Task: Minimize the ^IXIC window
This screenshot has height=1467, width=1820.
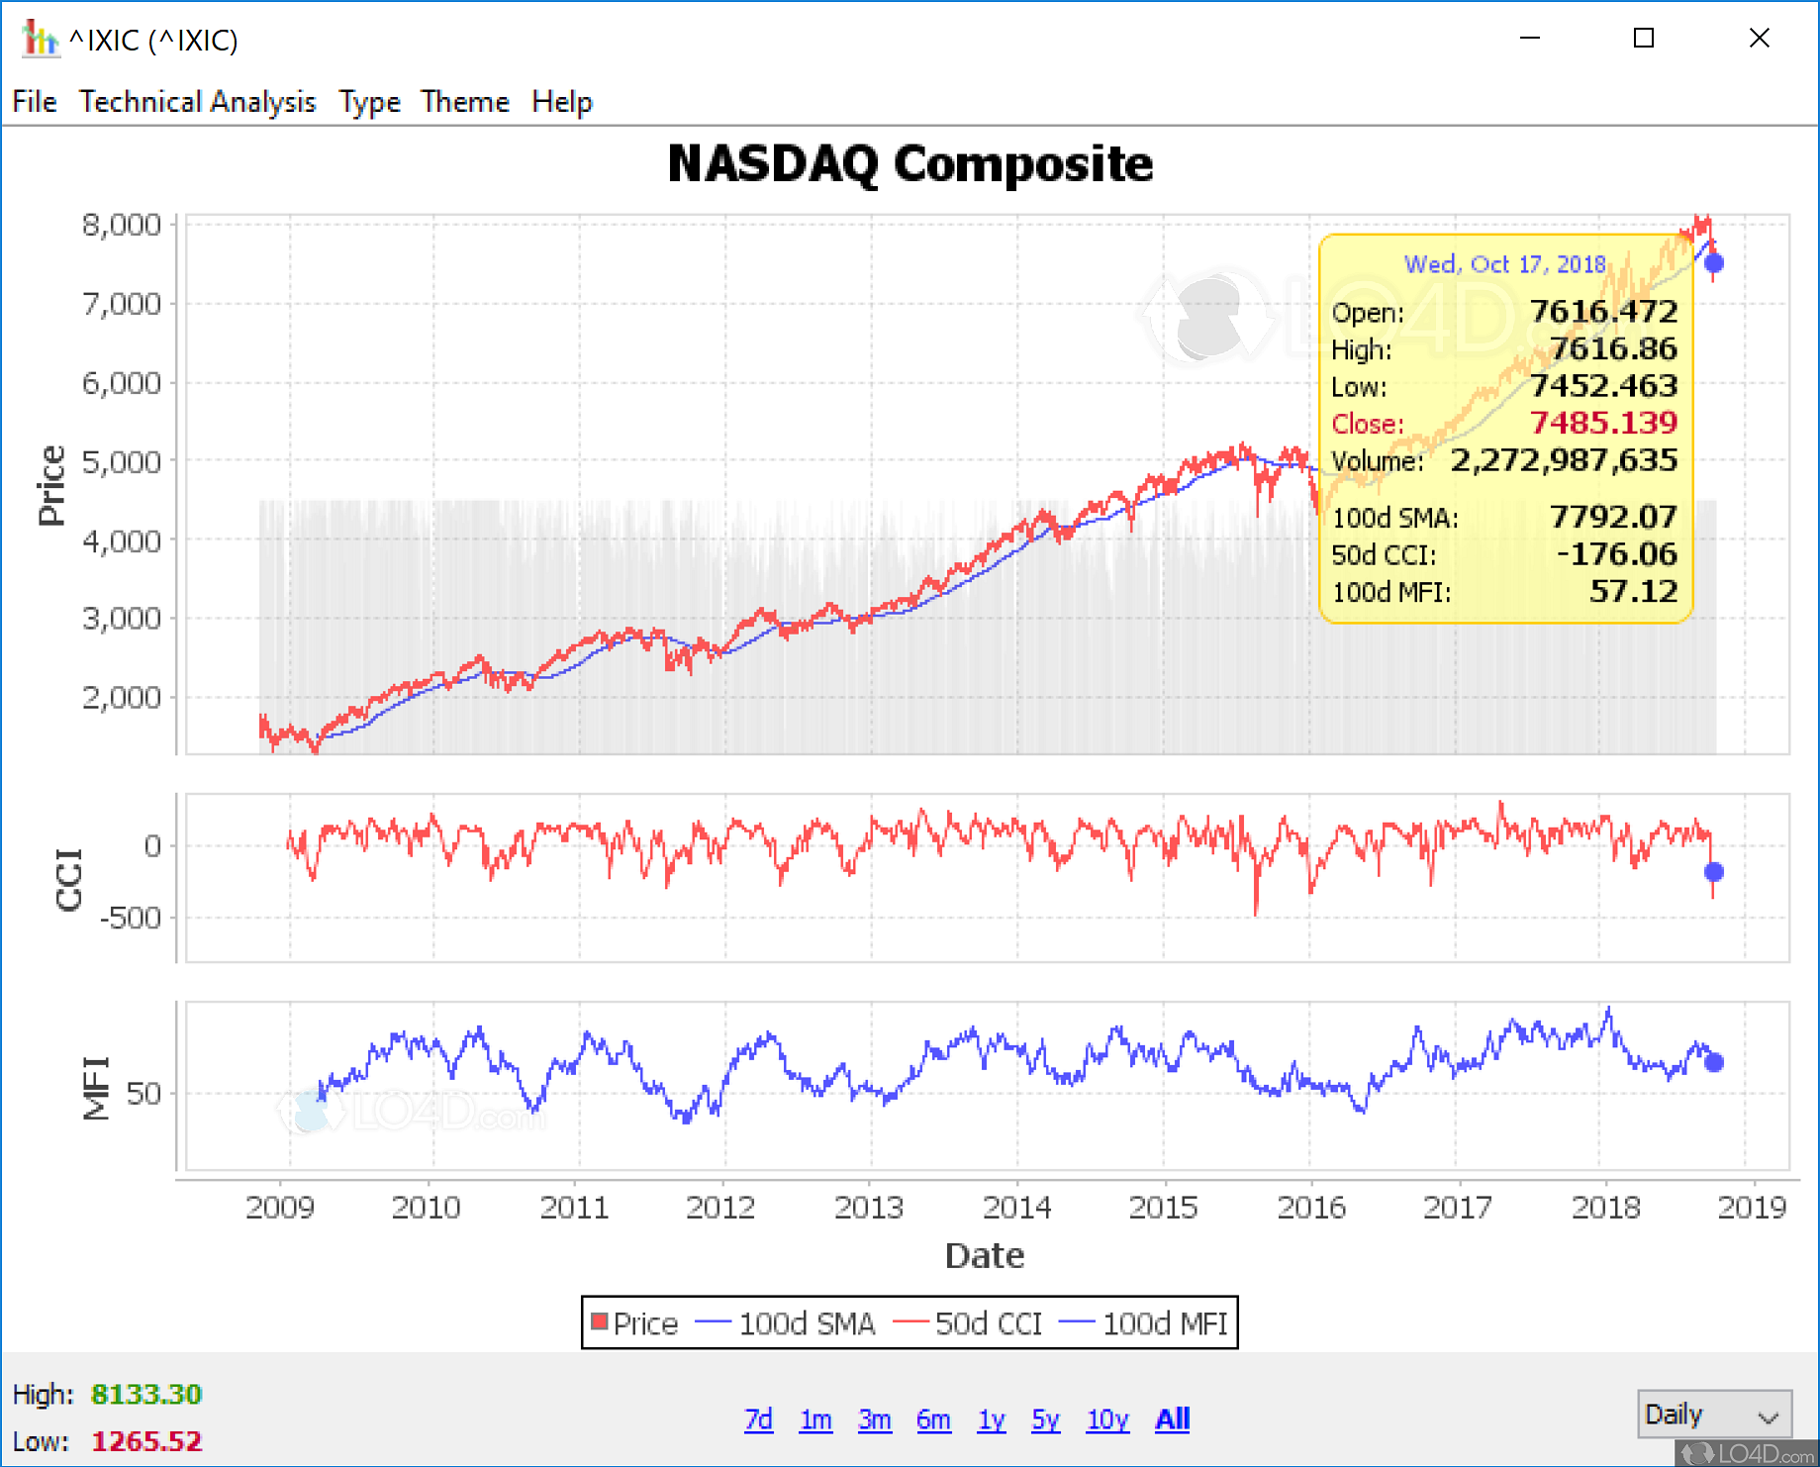Action: point(1530,39)
